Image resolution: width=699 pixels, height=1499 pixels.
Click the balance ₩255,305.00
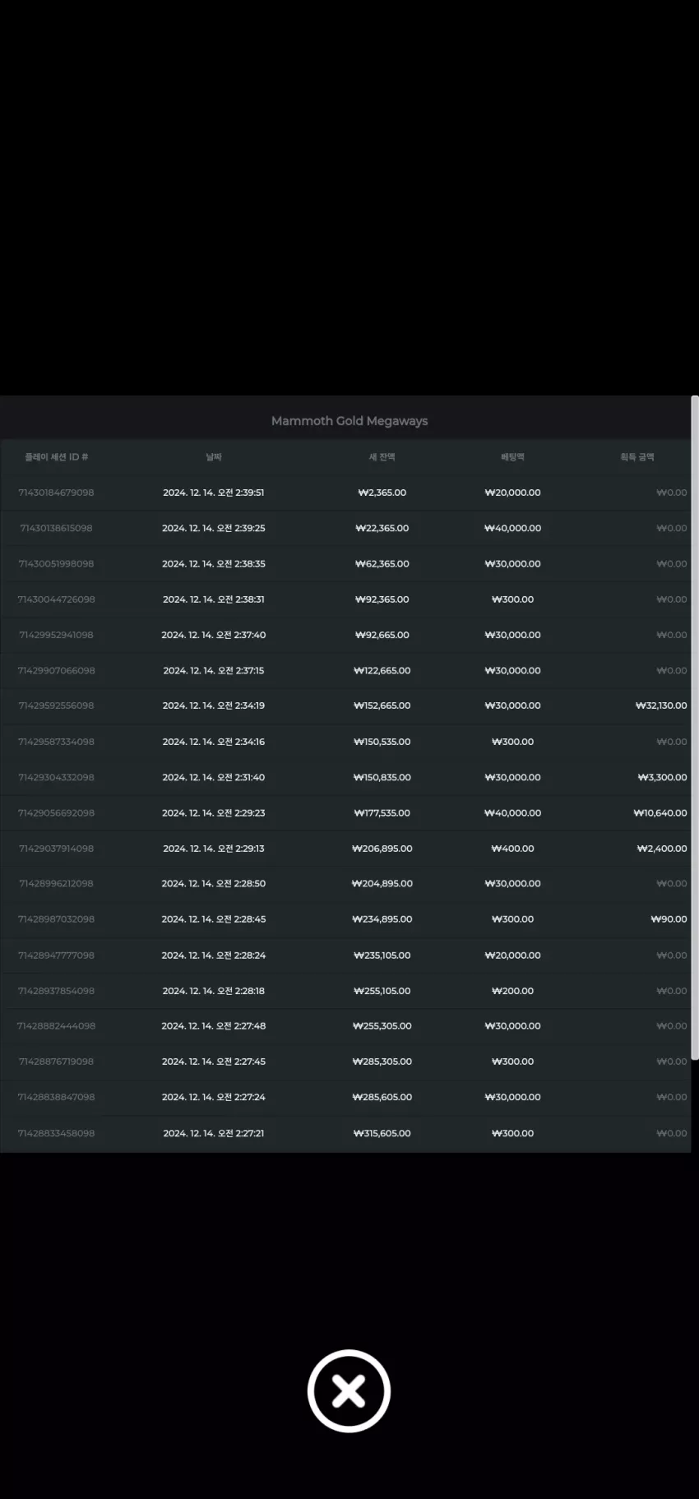pyautogui.click(x=382, y=1026)
